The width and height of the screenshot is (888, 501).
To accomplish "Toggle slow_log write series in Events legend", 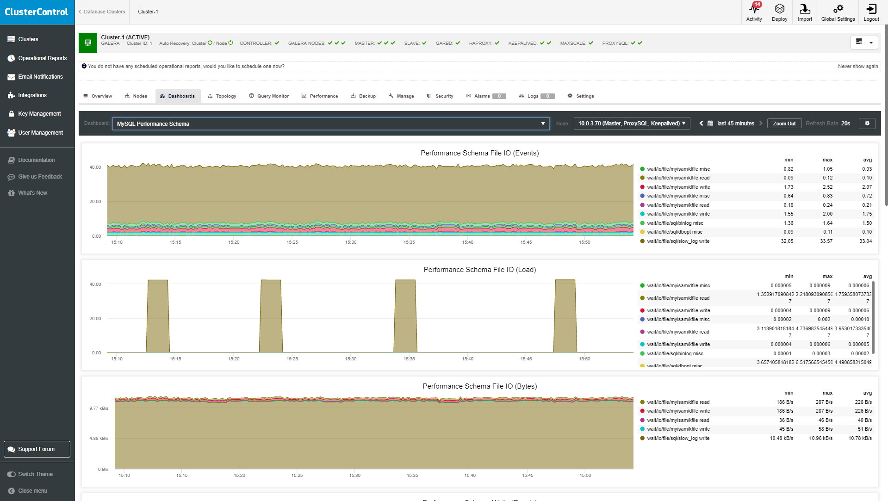I will pyautogui.click(x=678, y=241).
